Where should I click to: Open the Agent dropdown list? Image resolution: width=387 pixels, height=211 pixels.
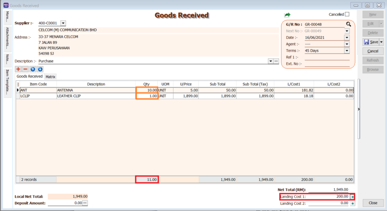pyautogui.click(x=347, y=44)
